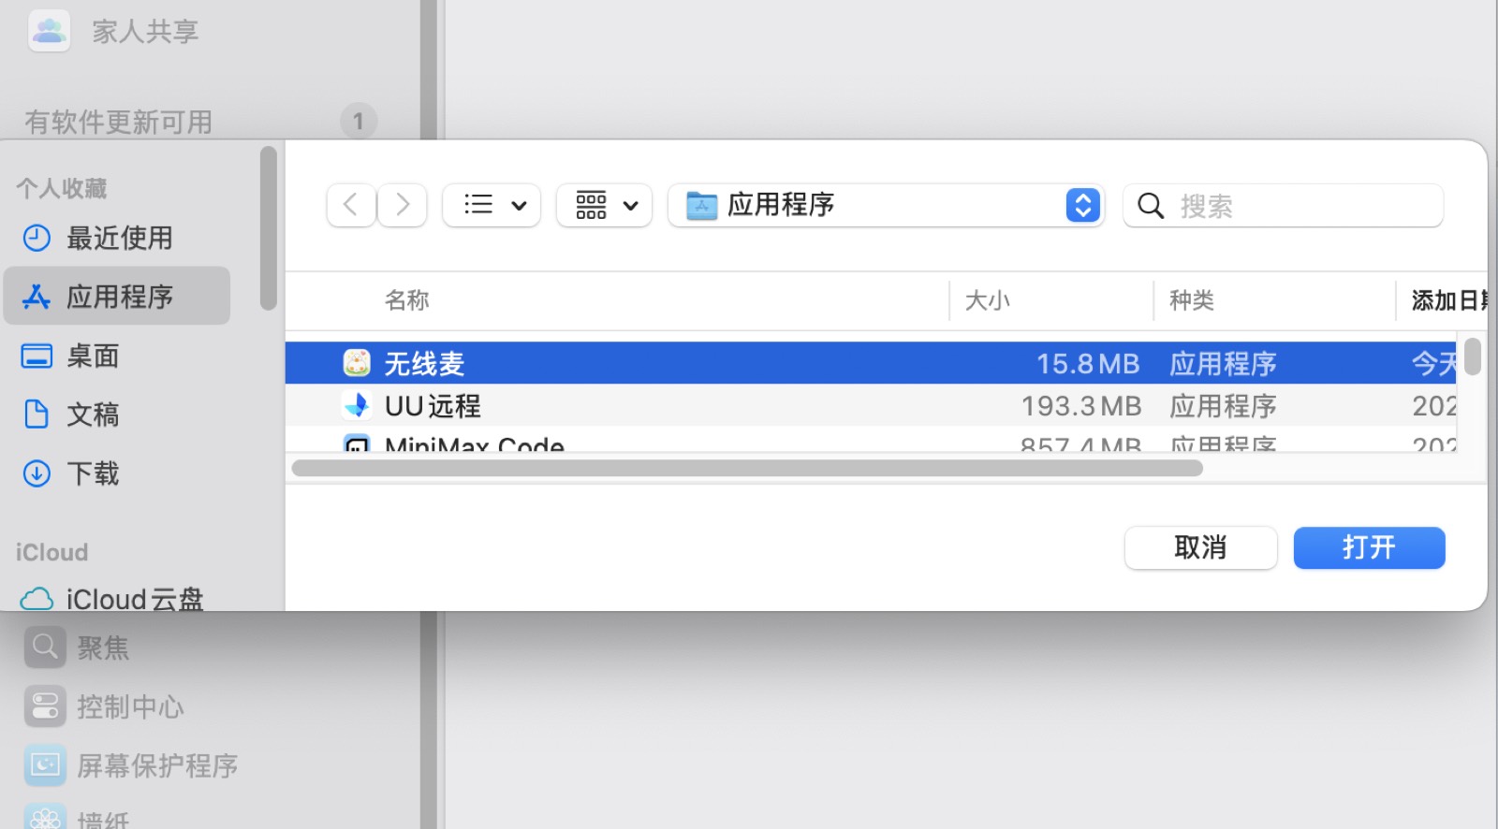Screen dimensions: 1498x829
Task: Click the 无线麦 app icon
Action: pos(357,363)
